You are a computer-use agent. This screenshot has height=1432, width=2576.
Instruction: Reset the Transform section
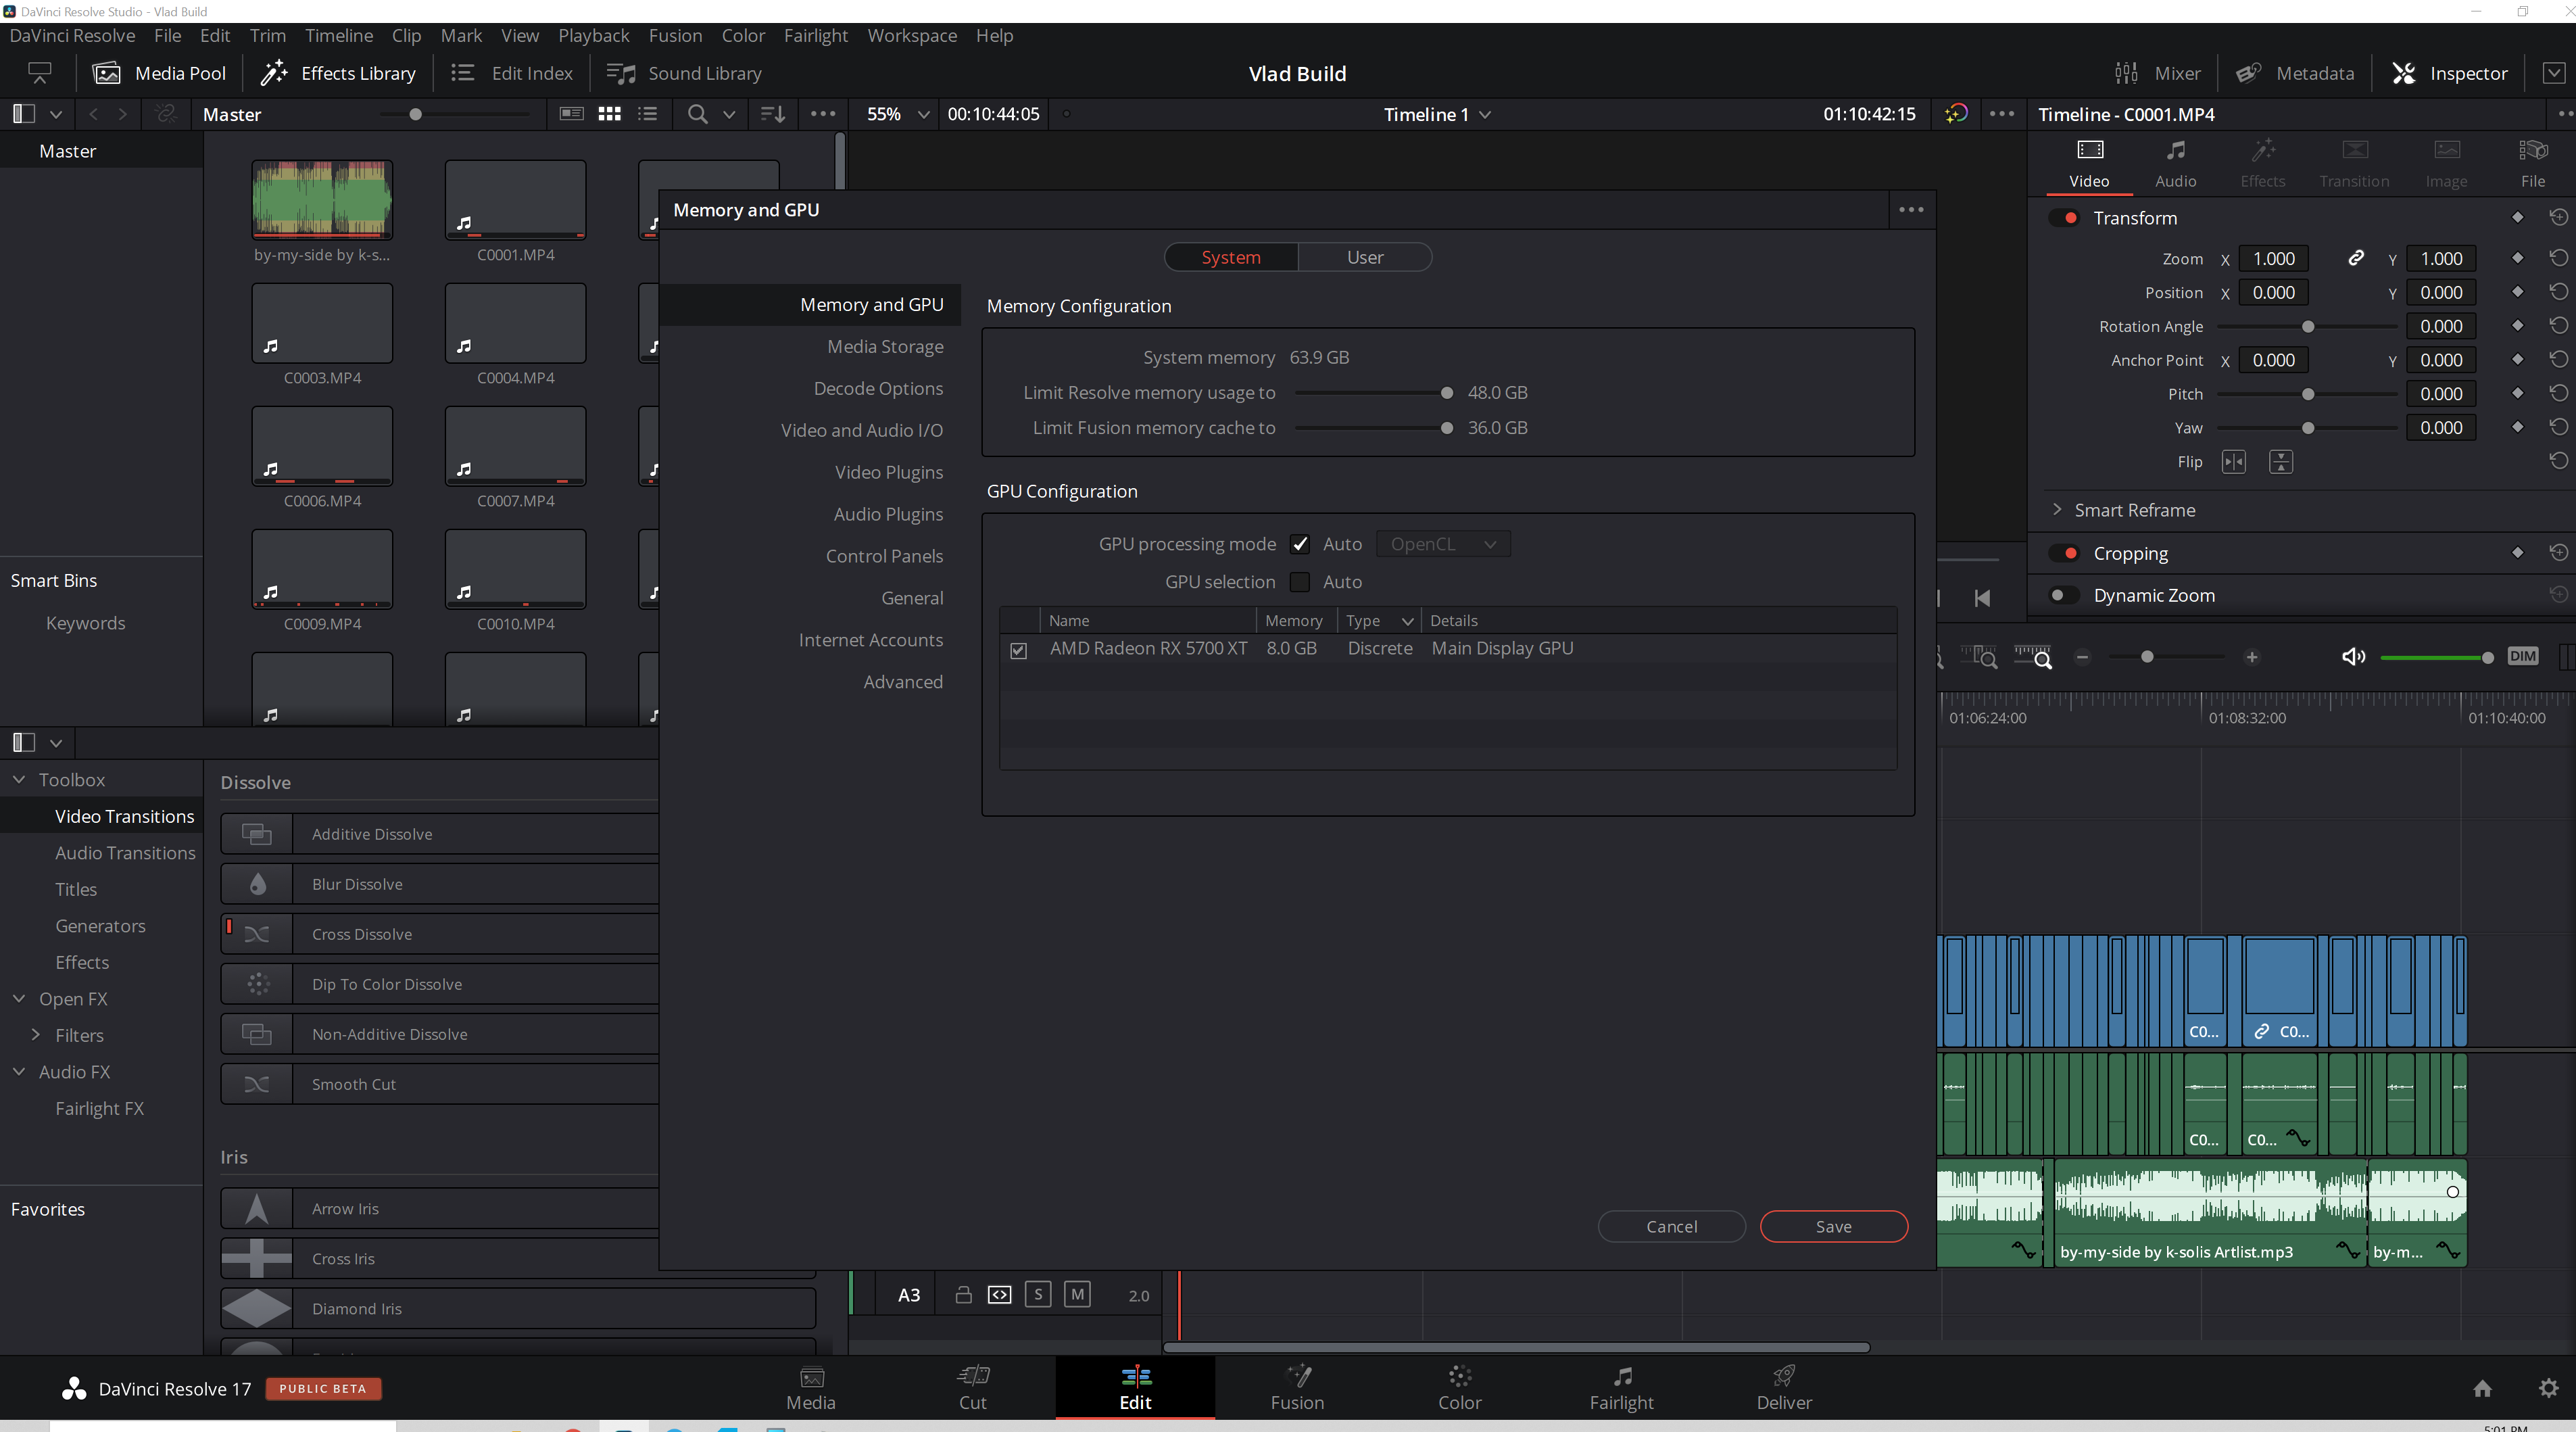pos(2559,217)
